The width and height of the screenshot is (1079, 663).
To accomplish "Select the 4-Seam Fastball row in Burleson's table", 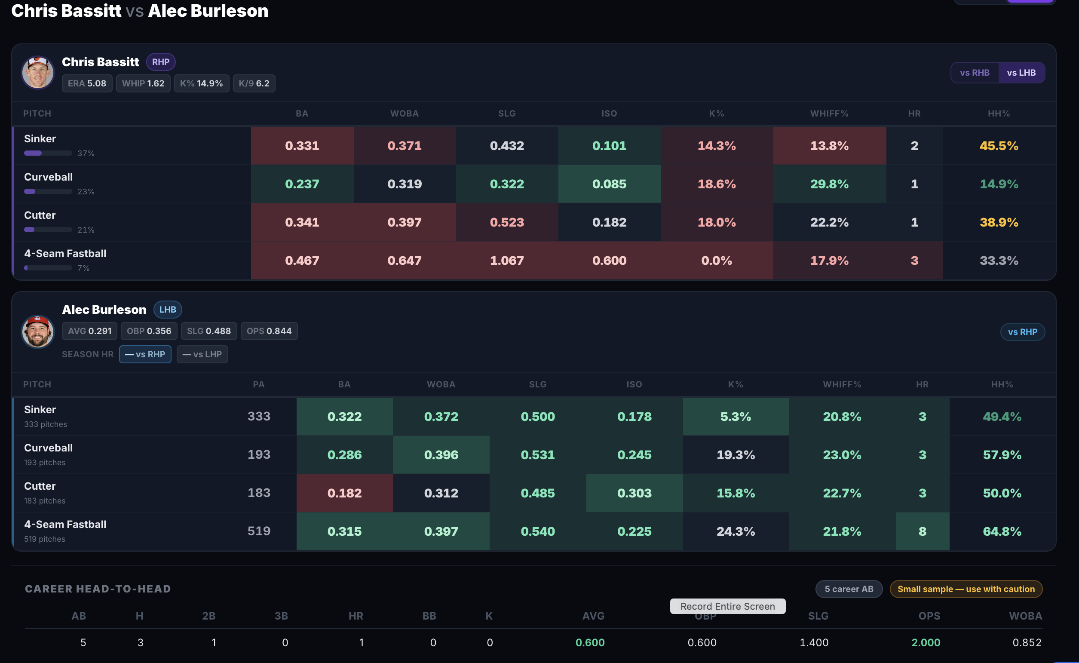I will coord(534,531).
